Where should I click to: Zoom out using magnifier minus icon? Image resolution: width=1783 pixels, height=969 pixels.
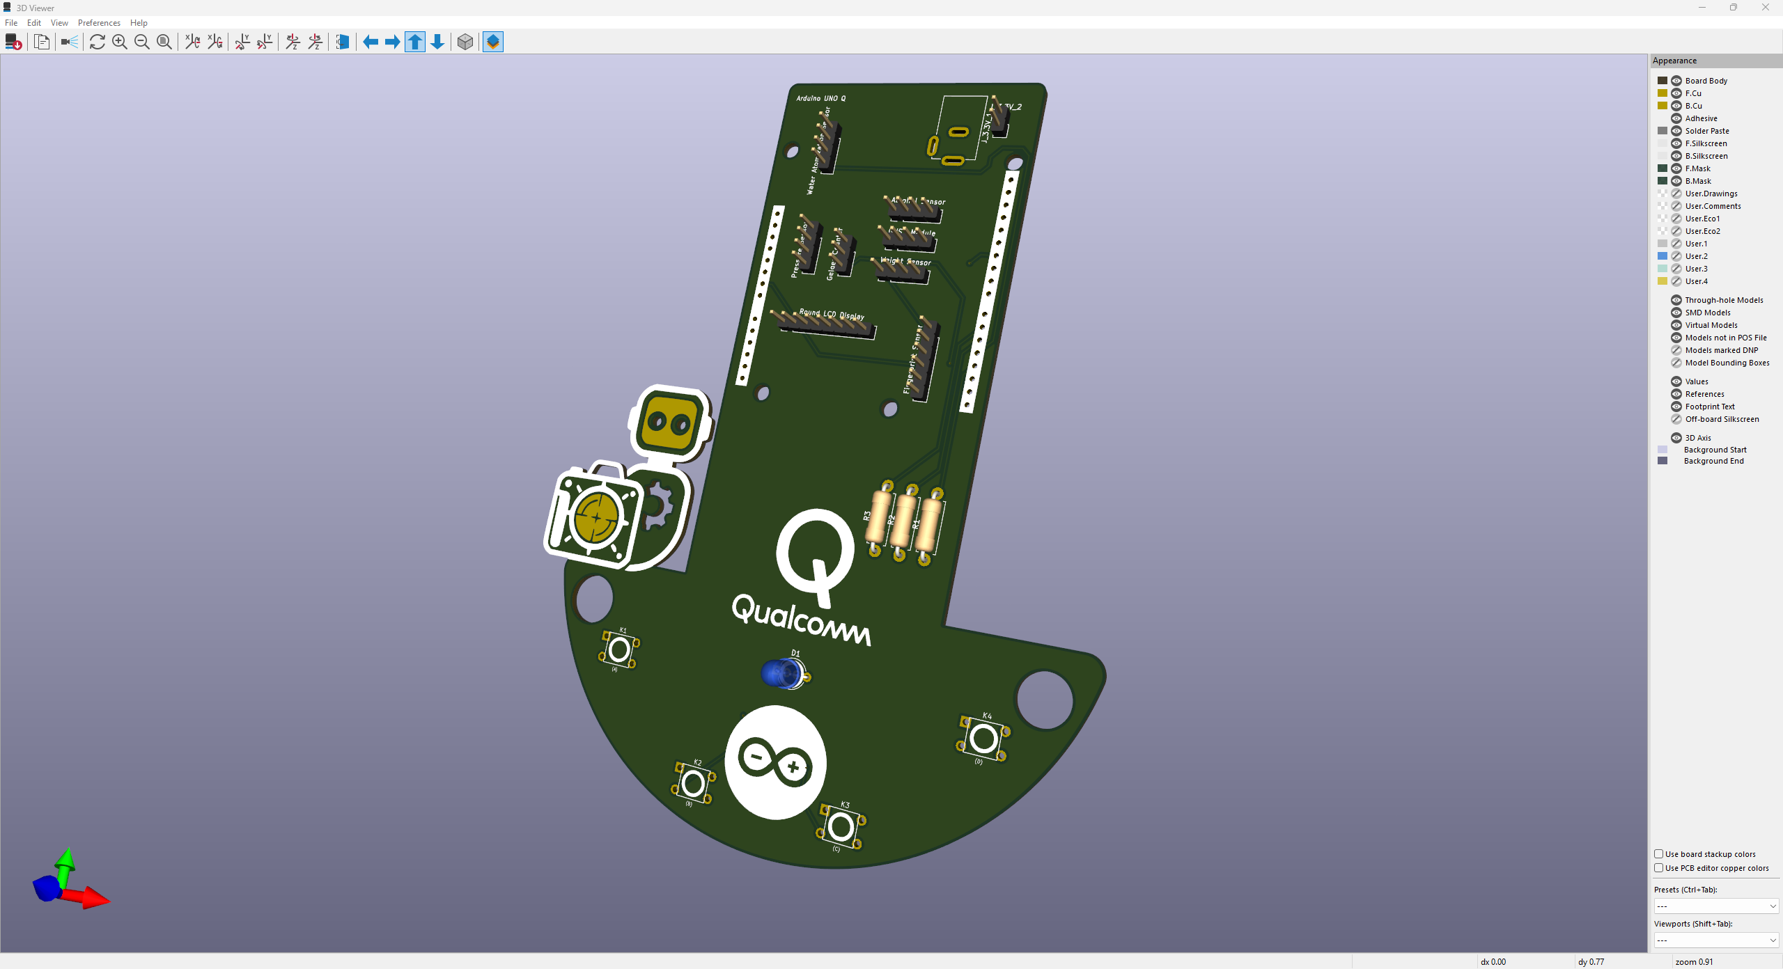(142, 42)
